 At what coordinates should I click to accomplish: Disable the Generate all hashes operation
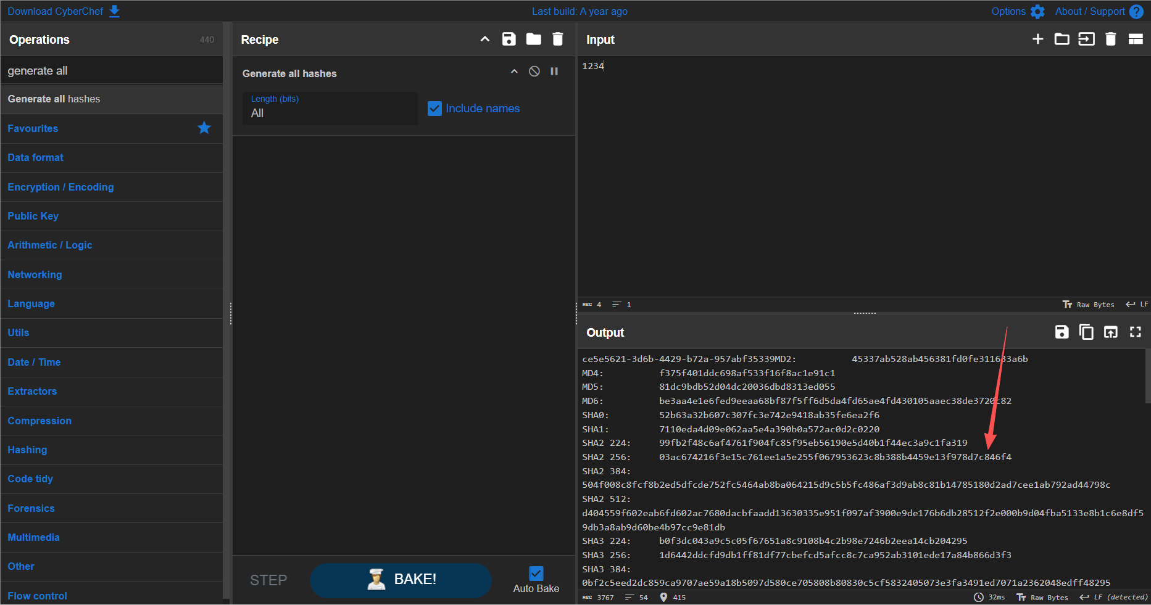pos(534,72)
